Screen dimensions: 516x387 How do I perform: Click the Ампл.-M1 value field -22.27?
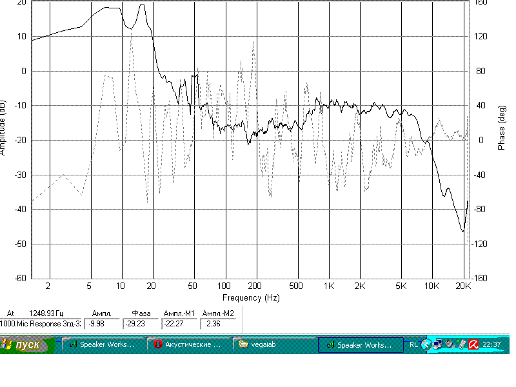tap(179, 324)
